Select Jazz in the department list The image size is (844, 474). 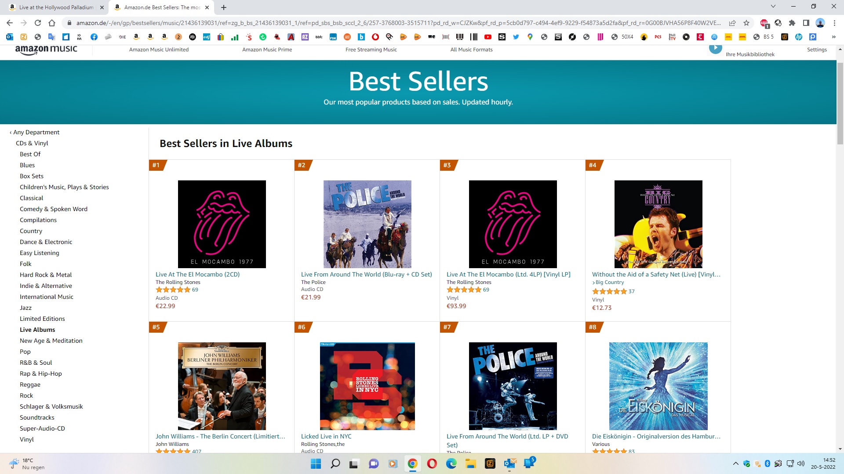[25, 308]
